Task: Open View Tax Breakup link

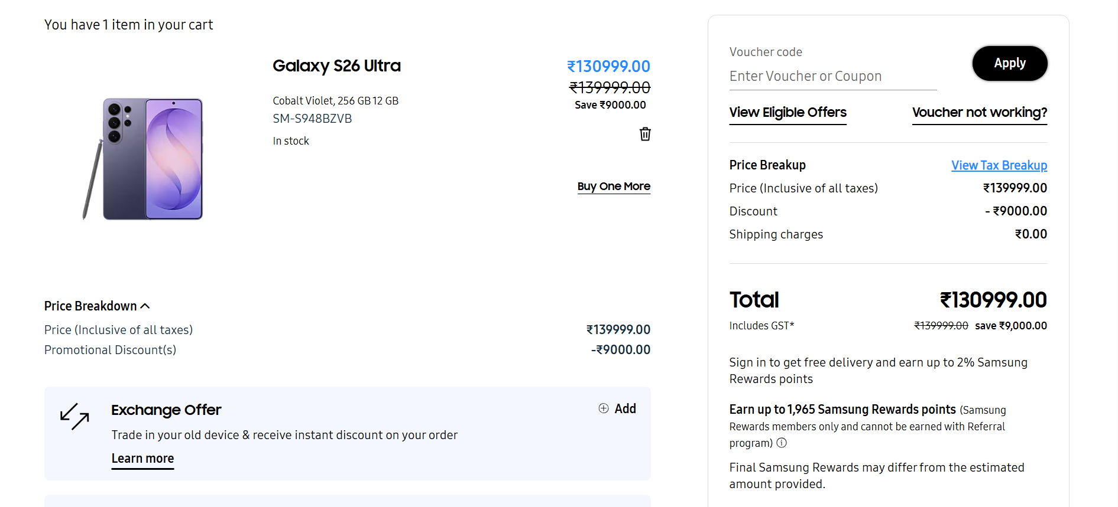Action: [x=999, y=165]
